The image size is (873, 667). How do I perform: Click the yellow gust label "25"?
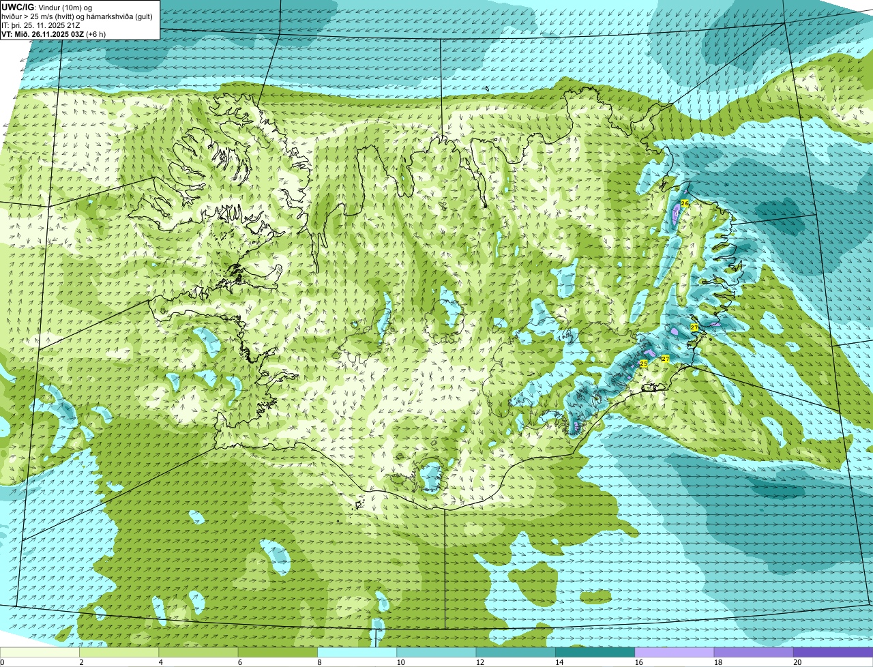click(643, 364)
